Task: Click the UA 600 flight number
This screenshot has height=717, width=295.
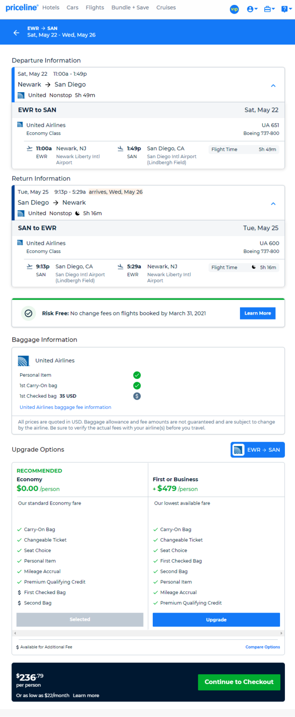Action: pos(269,243)
